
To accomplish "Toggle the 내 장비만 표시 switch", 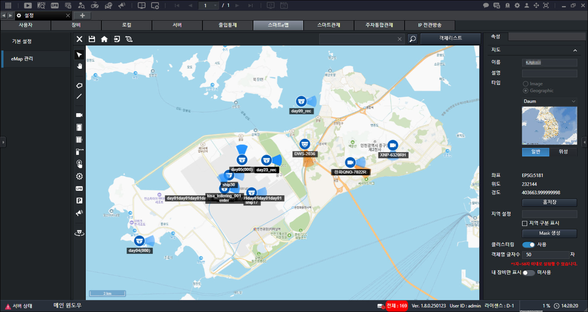I will click(529, 273).
